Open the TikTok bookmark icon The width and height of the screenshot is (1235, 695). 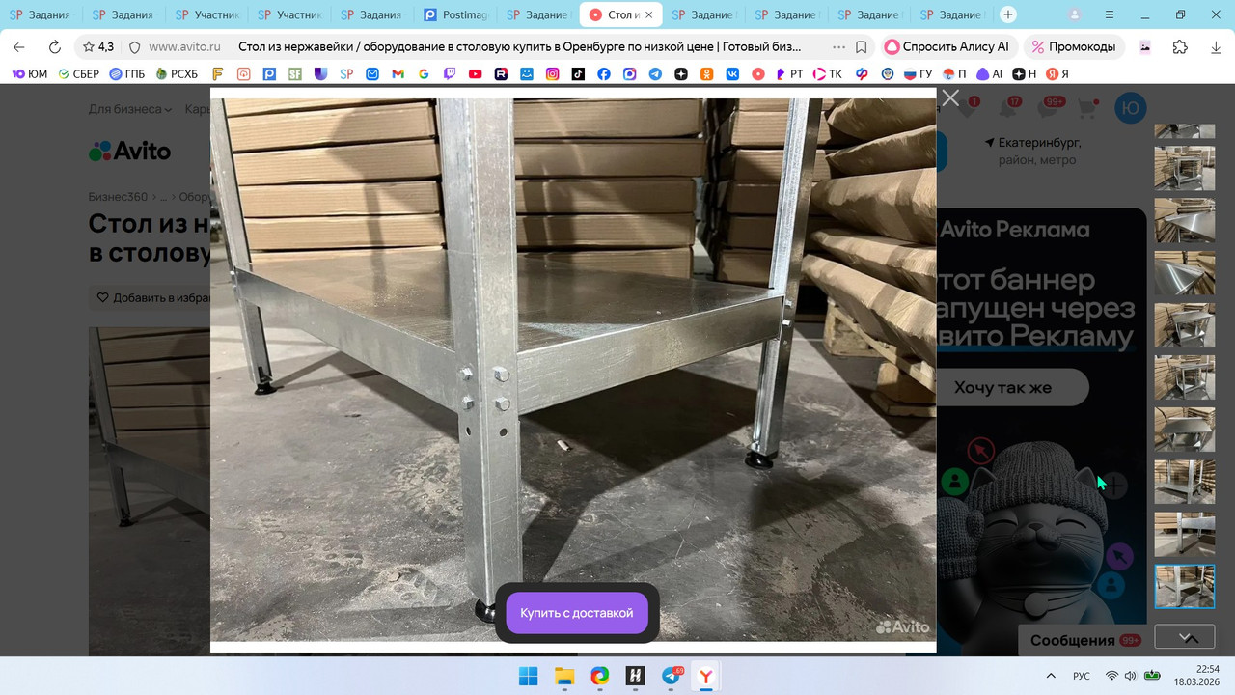(x=578, y=73)
